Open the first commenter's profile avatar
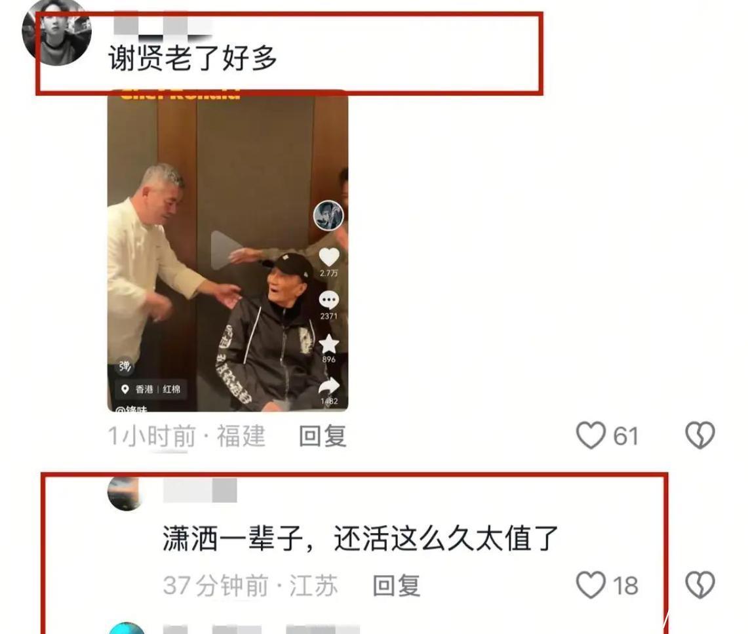 (x=56, y=31)
